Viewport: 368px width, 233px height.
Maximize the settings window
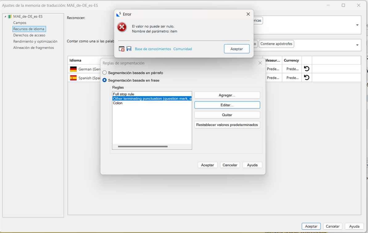pyautogui.click(x=343, y=5)
